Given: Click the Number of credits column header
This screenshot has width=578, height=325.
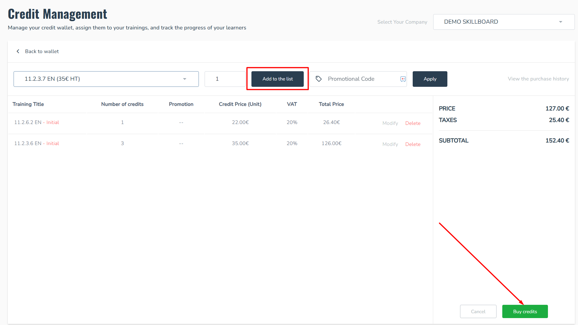Looking at the screenshot, I should (122, 104).
